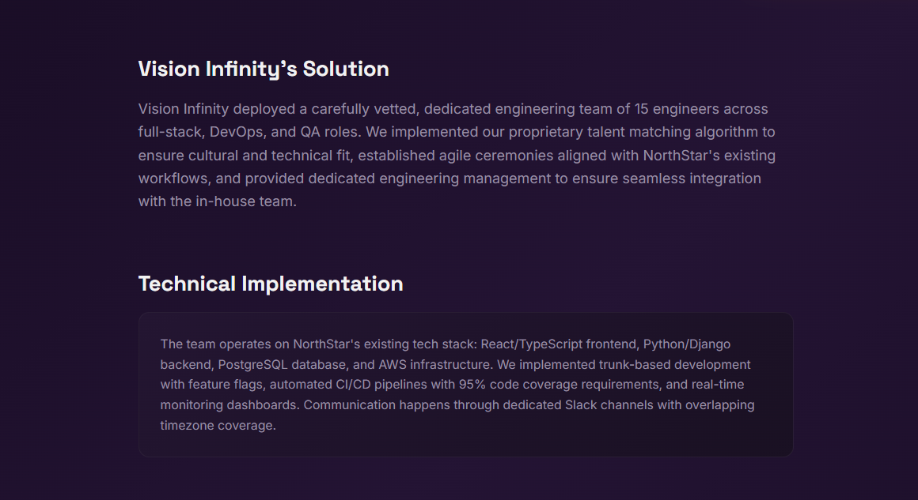Click the word "DevOps" in the solution paragraph
Viewport: 918px width, 500px height.
tap(236, 132)
